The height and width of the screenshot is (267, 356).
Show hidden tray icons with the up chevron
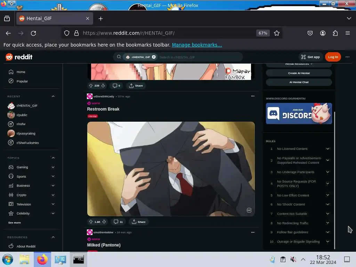[303, 259]
